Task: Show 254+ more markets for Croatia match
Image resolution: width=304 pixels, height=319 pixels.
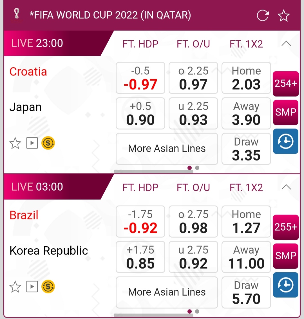Action: (285, 84)
